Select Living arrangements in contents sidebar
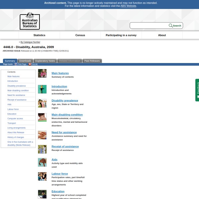Screen dimensions: 199x199 pos(17,128)
